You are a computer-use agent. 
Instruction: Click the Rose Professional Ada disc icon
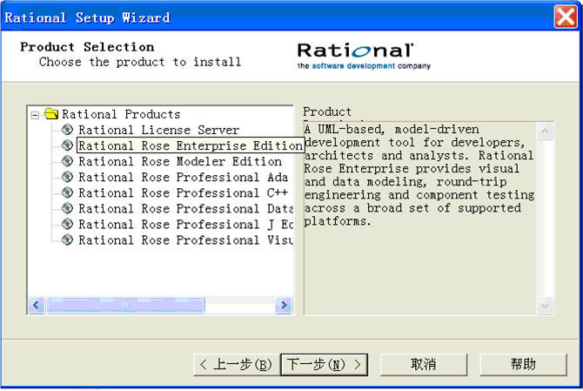(x=67, y=177)
